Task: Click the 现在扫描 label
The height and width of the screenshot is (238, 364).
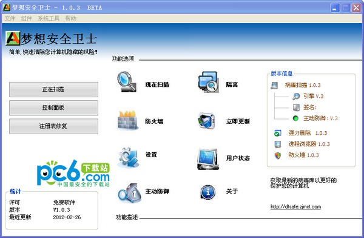Action: click(157, 84)
